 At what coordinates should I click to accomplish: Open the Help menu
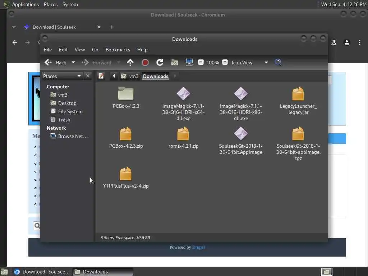(142, 50)
